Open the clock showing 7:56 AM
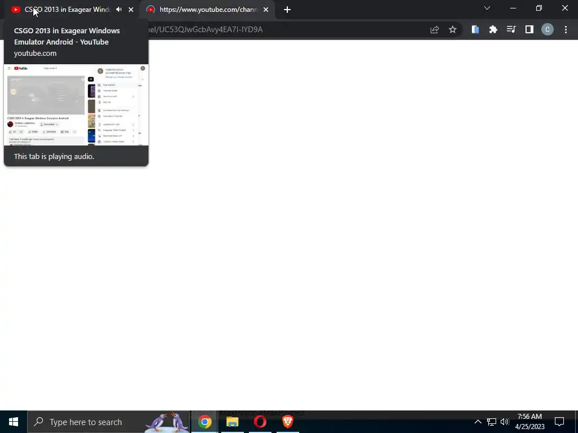The height and width of the screenshot is (433, 578). click(x=529, y=422)
